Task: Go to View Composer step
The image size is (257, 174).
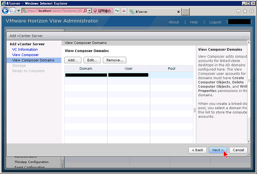Action: pyautogui.click(x=25, y=55)
